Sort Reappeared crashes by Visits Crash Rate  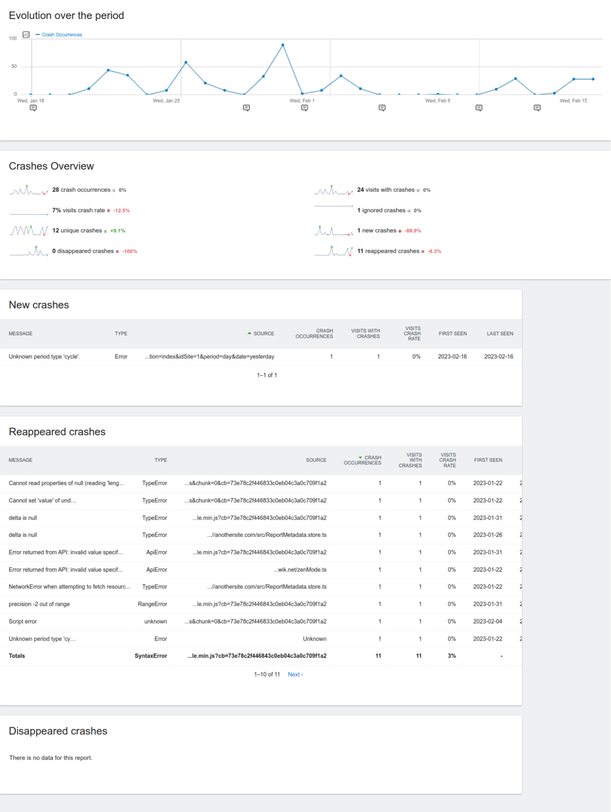(448, 460)
